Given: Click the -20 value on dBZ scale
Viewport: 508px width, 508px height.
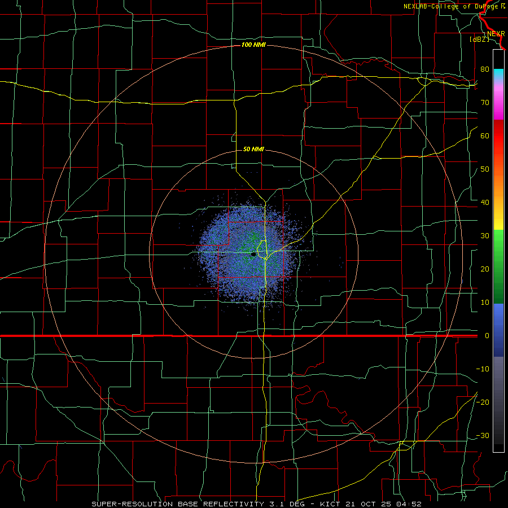Looking at the screenshot, I should (x=483, y=402).
